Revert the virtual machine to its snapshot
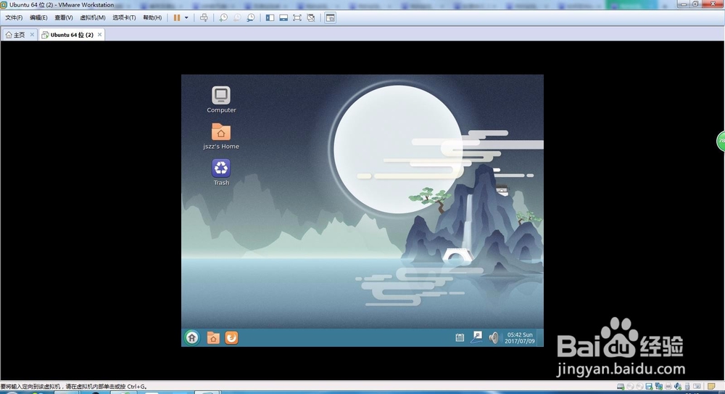 click(237, 17)
